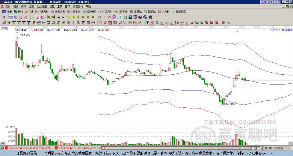Toggle the 权 adjustment icon
Image resolution: width=293 pixels, height=156 pixels.
[37, 17]
